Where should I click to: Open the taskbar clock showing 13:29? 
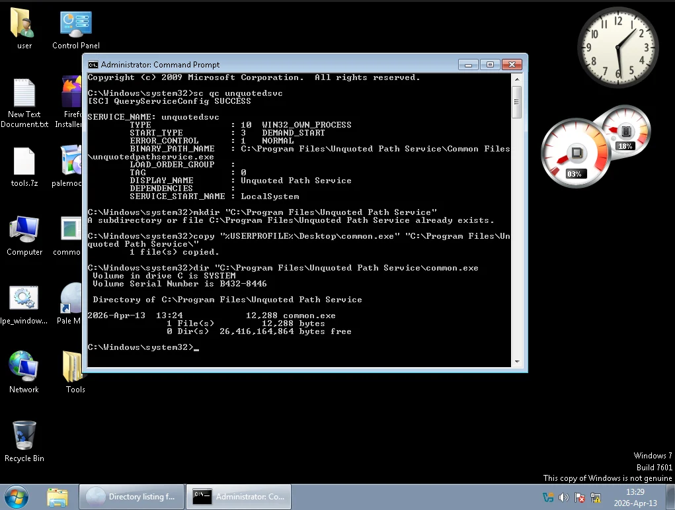[x=635, y=497]
